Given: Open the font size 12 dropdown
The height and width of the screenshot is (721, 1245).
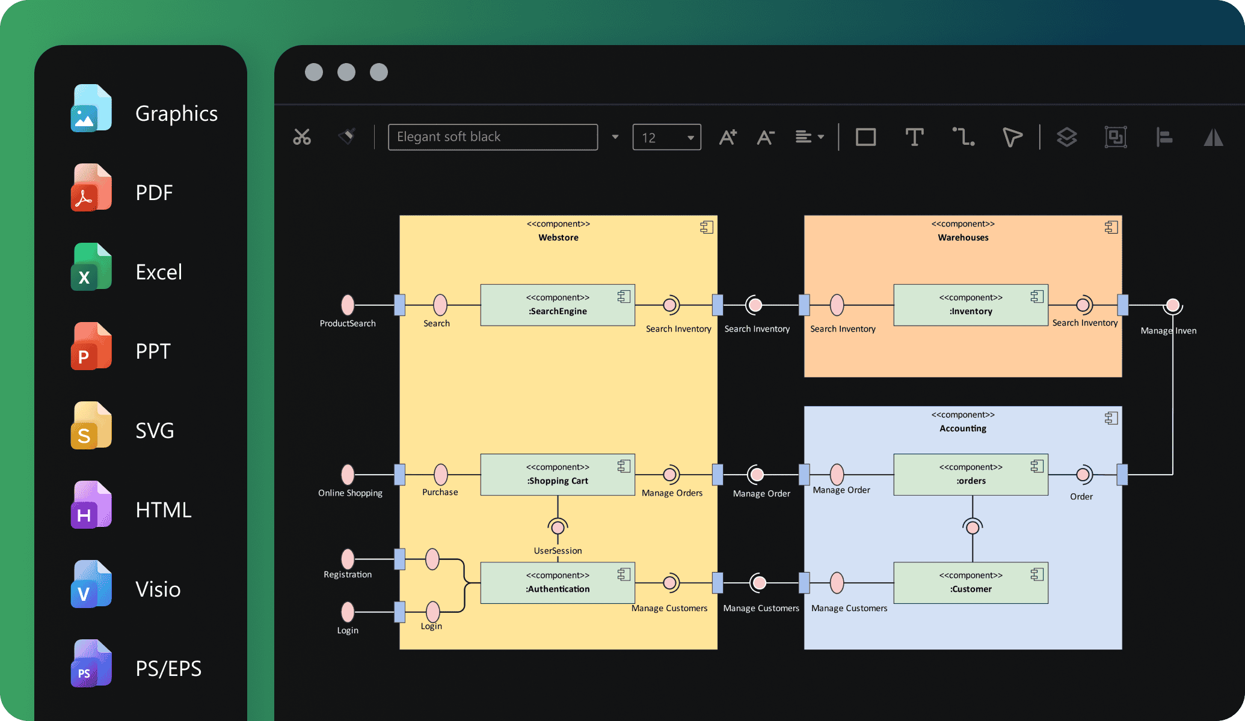Looking at the screenshot, I should pos(666,137).
